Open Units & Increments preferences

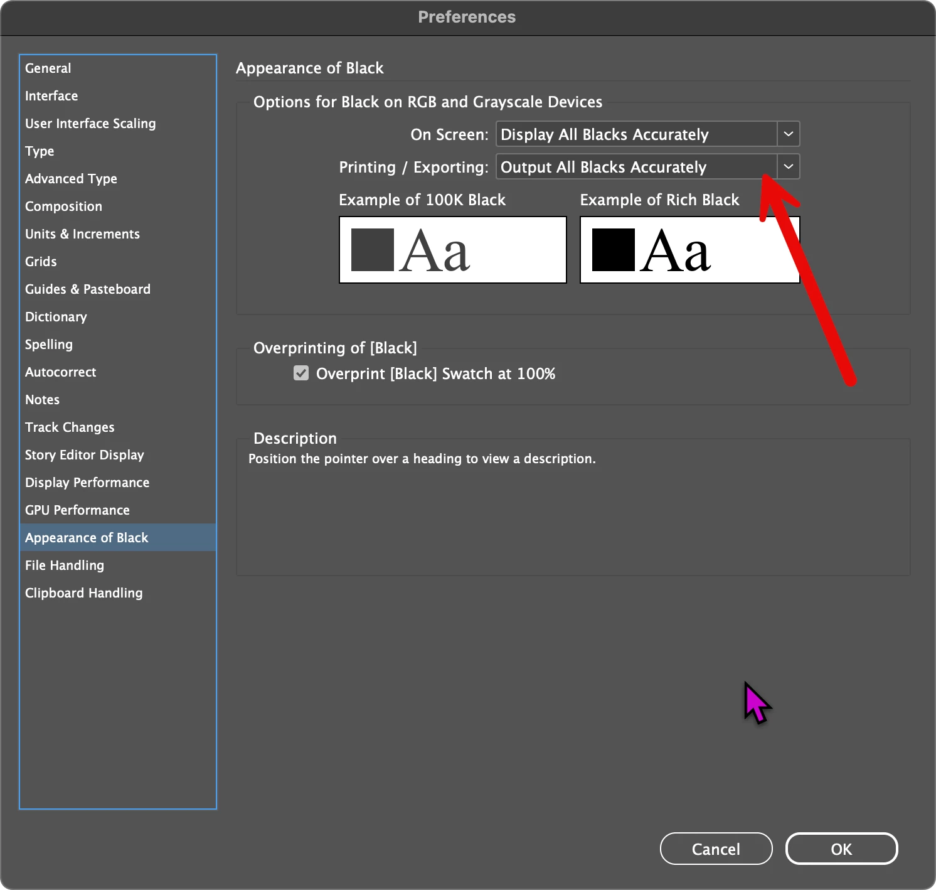coord(118,234)
